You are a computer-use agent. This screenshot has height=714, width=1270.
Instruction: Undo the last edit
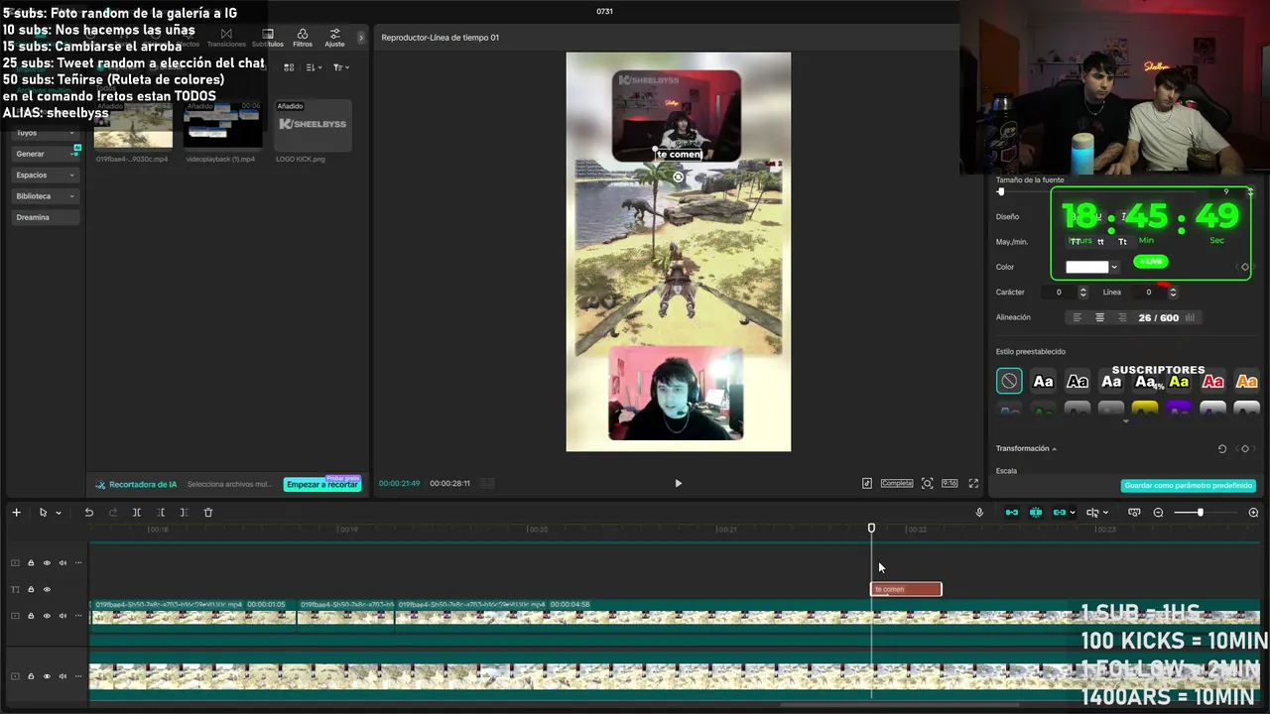tap(89, 513)
